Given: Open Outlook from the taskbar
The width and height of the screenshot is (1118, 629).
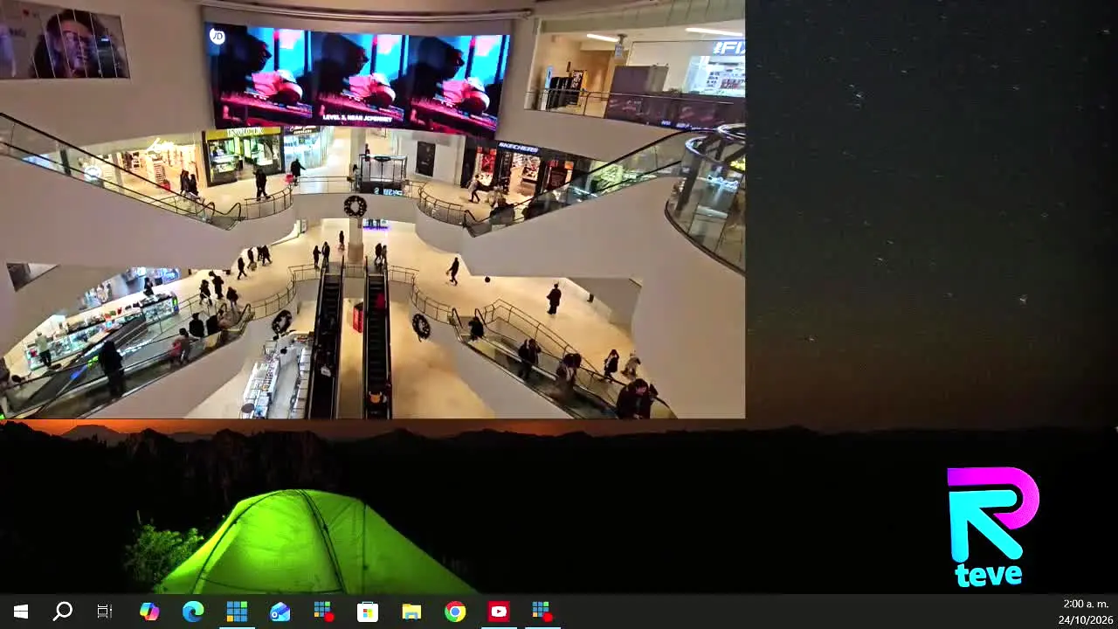Looking at the screenshot, I should pos(280,612).
